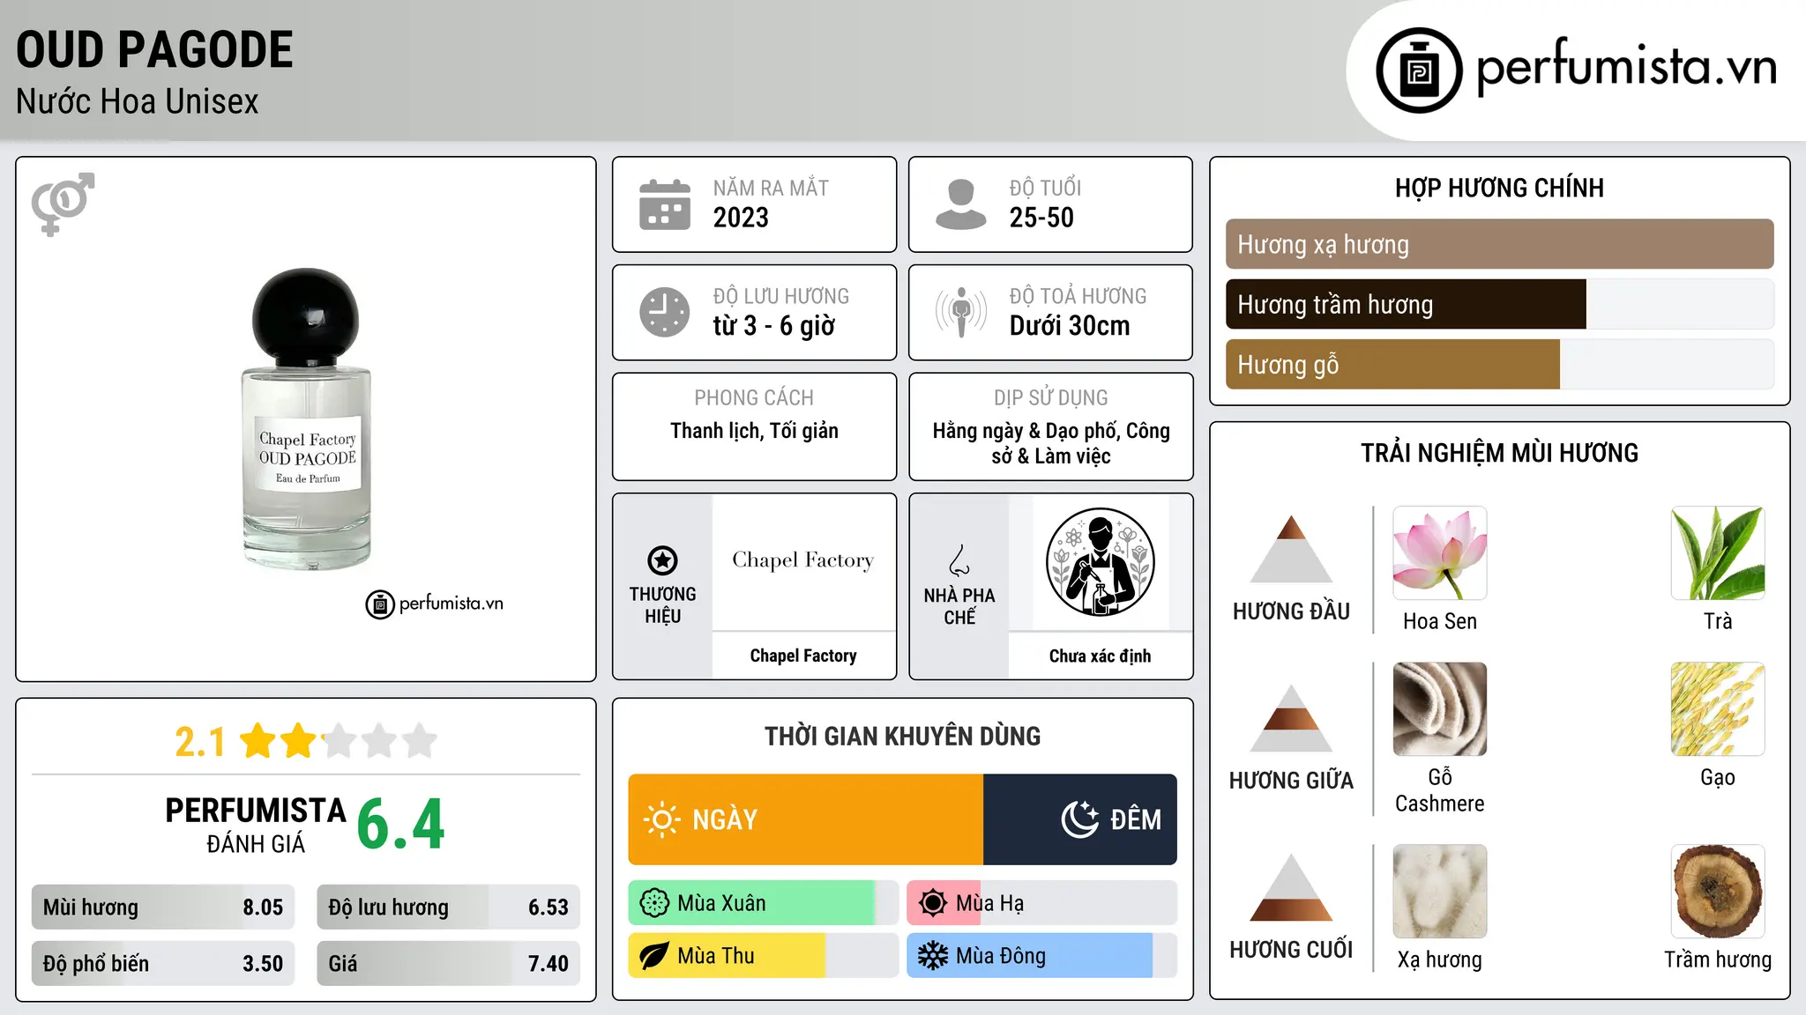Screen dimensions: 1806x1015
Task: Click the clock icon beside Độ lưu hương
Action: coord(665,312)
